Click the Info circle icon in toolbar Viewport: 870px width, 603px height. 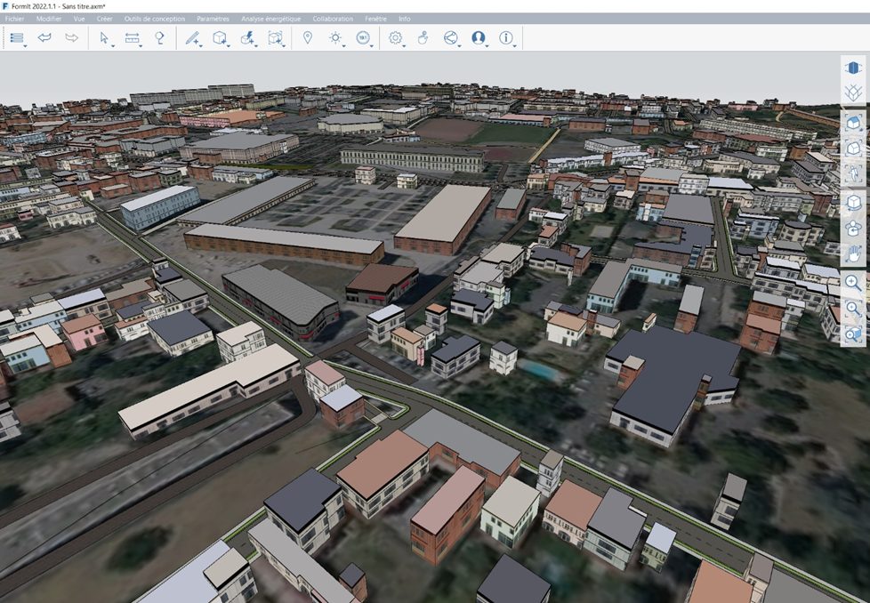506,38
